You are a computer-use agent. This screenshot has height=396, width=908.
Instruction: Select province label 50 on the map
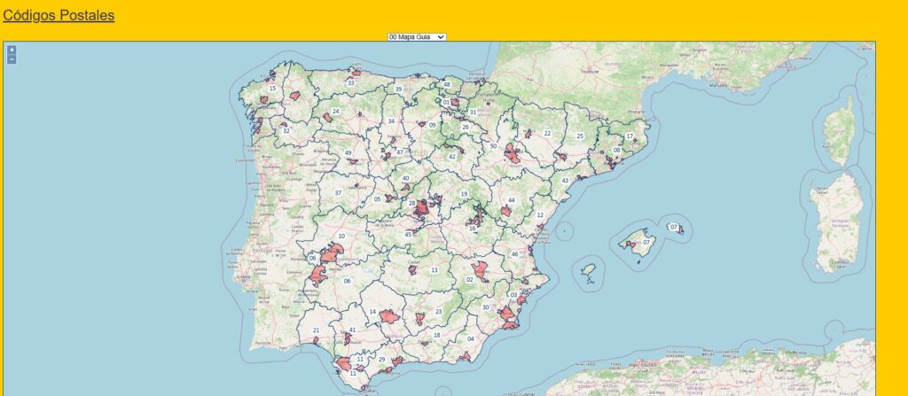click(x=493, y=146)
